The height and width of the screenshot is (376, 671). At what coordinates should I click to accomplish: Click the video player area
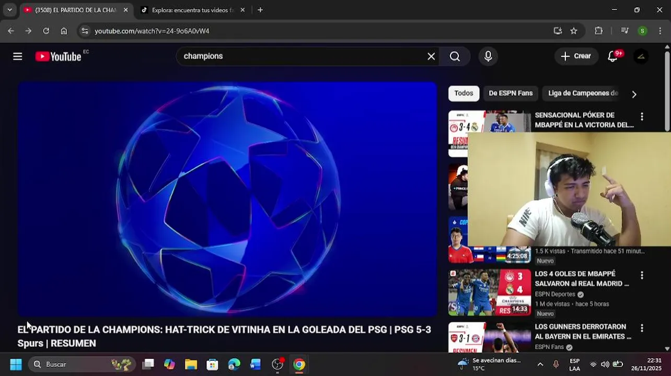pyautogui.click(x=227, y=199)
